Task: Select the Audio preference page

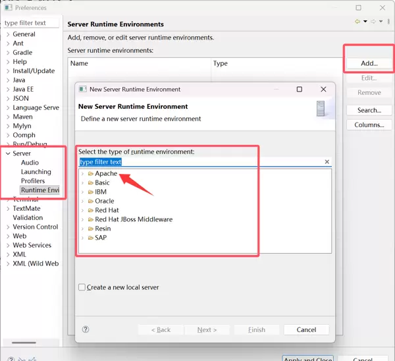Action: 30,163
